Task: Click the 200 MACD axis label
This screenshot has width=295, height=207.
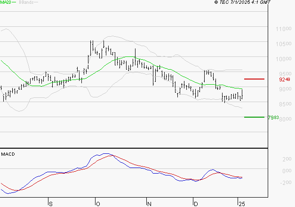Action: tap(287, 159)
